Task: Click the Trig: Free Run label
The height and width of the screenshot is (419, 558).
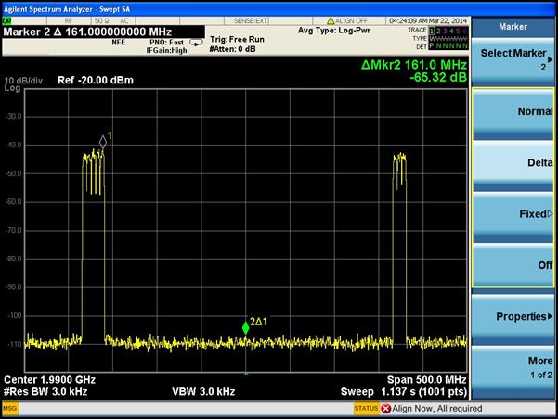Action: 237,40
